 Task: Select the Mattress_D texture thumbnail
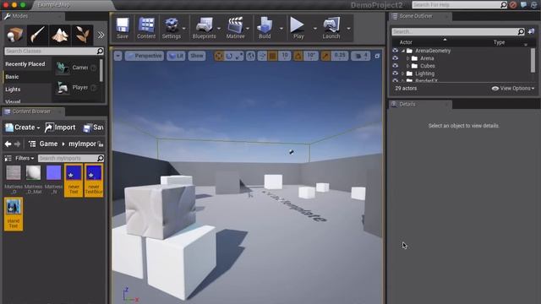pyautogui.click(x=14, y=180)
